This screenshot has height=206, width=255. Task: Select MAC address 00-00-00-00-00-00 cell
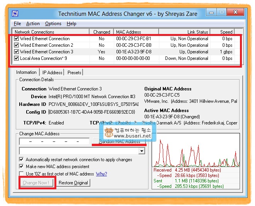tap(133, 58)
